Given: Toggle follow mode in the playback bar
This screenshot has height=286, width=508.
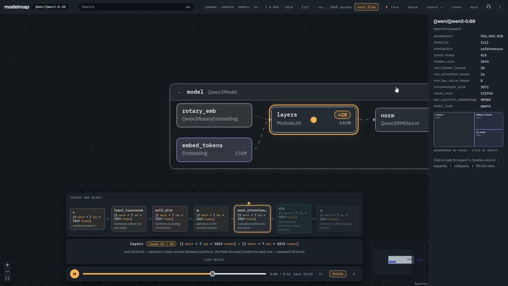Looking at the screenshot, I should click(x=338, y=274).
